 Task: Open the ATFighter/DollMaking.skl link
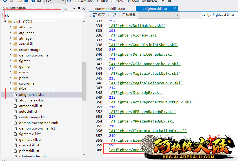point(137,26)
